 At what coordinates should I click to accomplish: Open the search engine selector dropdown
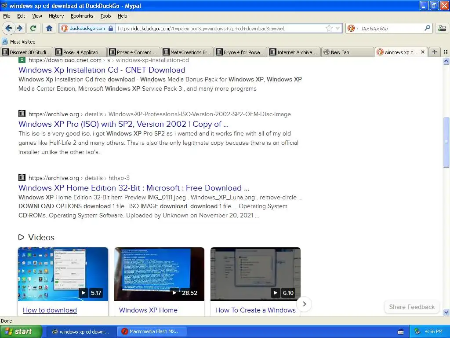tap(357, 28)
